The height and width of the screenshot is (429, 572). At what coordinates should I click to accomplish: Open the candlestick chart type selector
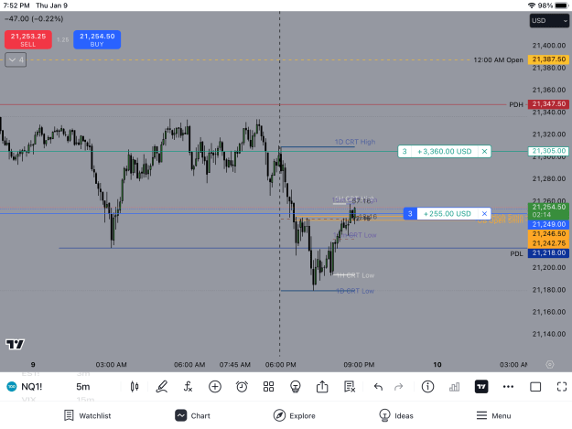[x=135, y=387]
